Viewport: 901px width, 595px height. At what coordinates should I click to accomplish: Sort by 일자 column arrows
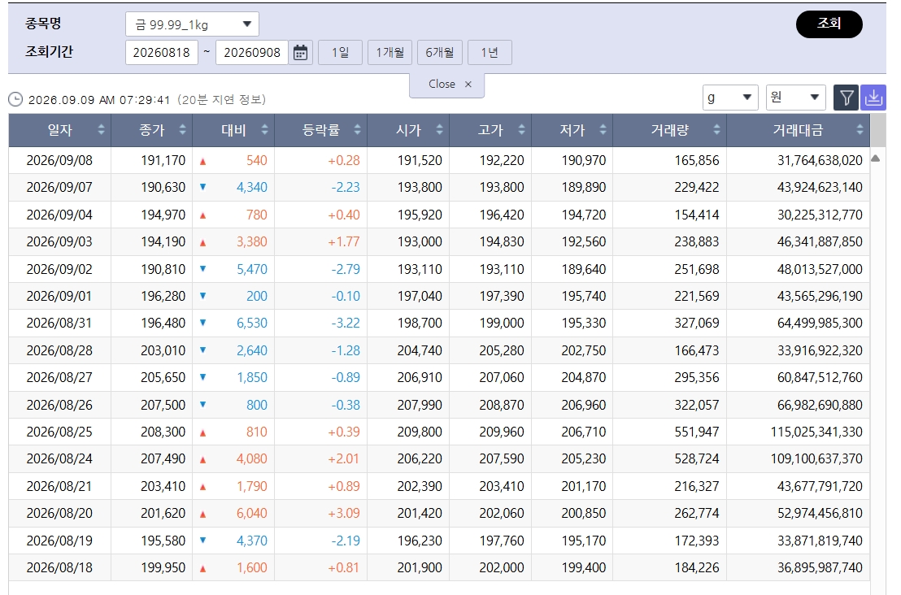coord(101,130)
